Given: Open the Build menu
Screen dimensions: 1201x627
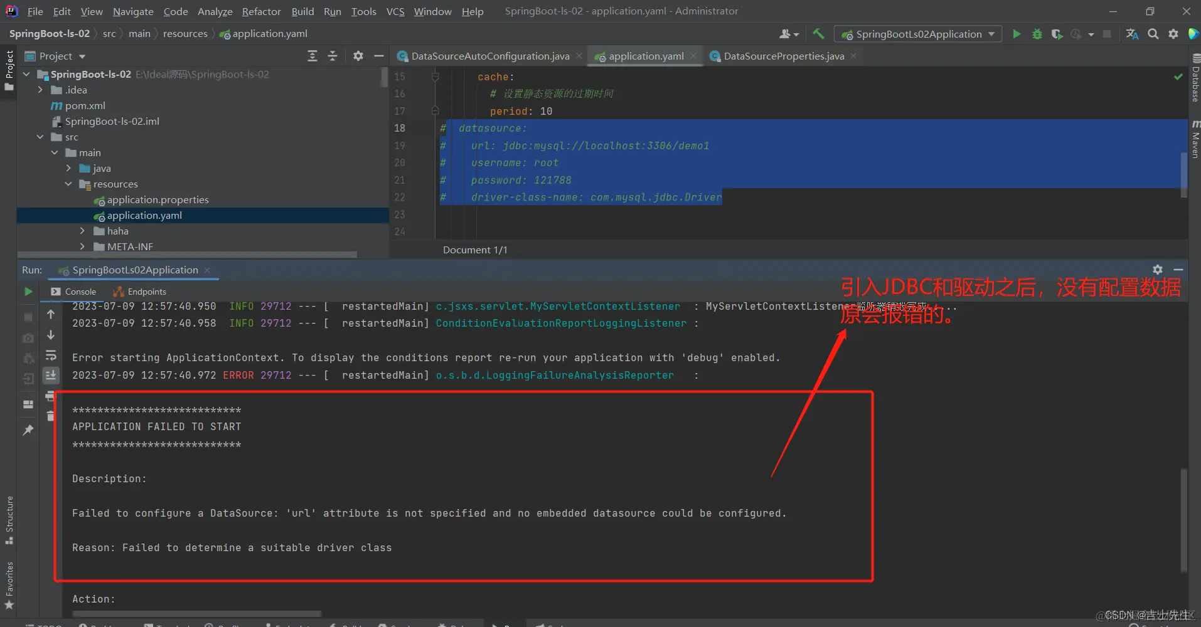Looking at the screenshot, I should pyautogui.click(x=302, y=11).
